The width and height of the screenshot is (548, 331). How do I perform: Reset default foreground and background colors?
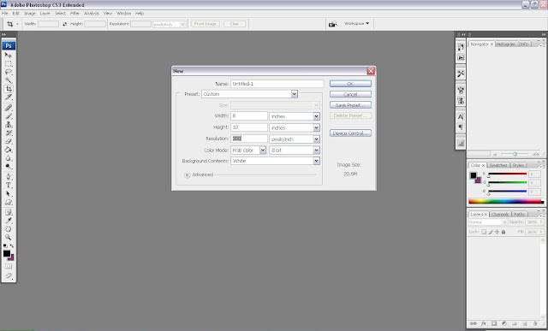(x=5, y=246)
